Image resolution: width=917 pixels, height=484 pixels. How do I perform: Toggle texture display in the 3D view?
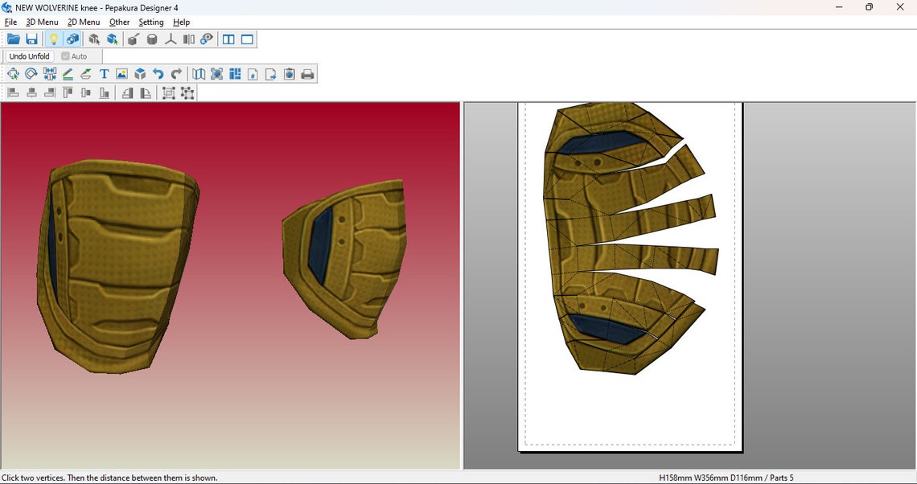coord(72,39)
